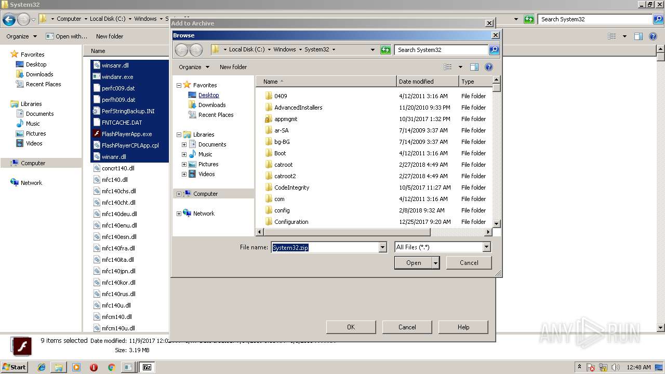Click Help in Add to Archive dialog
This screenshot has height=374, width=665.
coord(463,327)
